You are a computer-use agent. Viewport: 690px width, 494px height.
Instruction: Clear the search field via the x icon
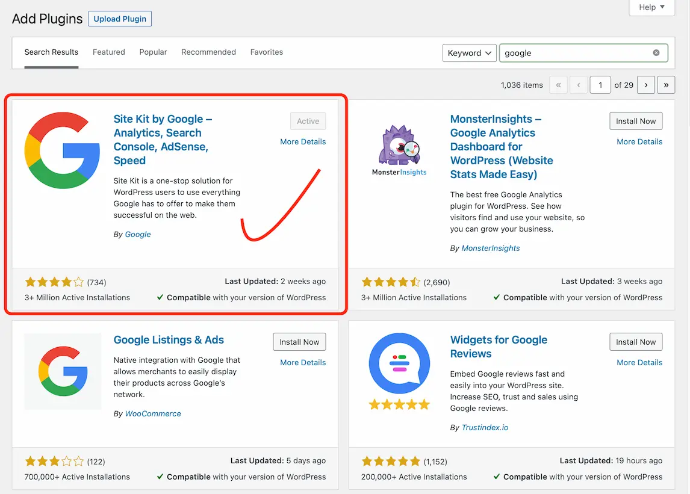click(656, 53)
